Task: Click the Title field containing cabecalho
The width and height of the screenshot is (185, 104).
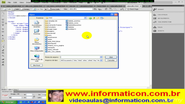Action: coord(80,9)
